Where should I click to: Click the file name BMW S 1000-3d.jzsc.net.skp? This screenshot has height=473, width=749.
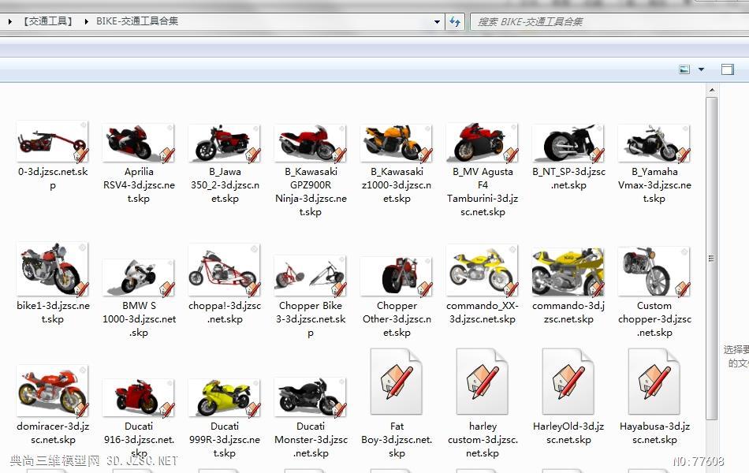point(139,318)
